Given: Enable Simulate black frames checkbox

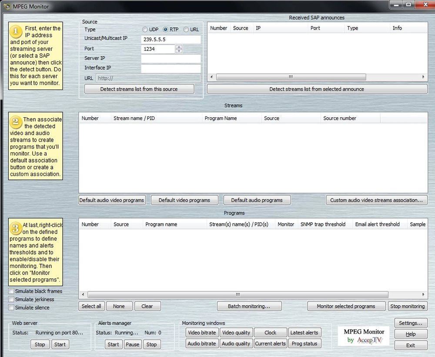Looking at the screenshot, I should (x=11, y=291).
